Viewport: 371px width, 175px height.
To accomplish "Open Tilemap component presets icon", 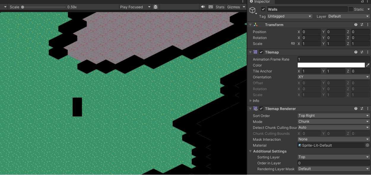I will coord(362,52).
